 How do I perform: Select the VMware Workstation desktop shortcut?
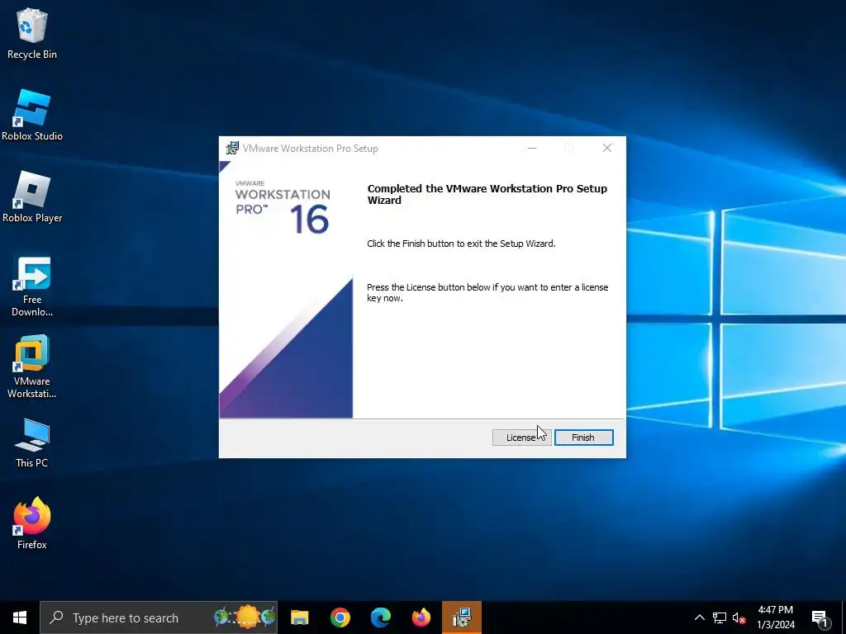coord(32,367)
